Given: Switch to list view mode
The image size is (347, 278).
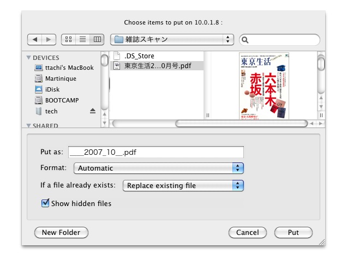Looking at the screenshot, I should click(x=83, y=40).
